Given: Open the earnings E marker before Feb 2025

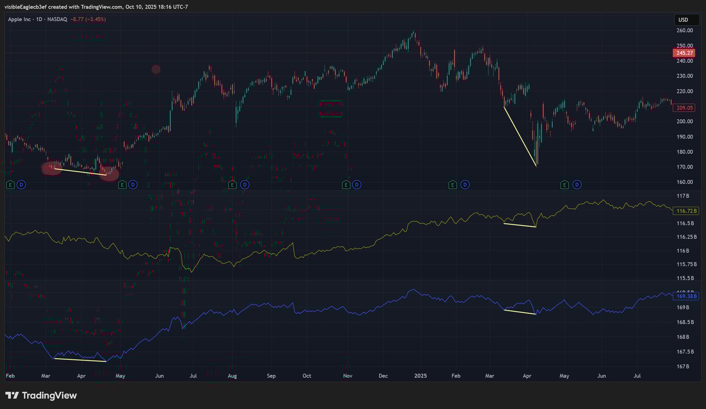Looking at the screenshot, I should click(453, 185).
